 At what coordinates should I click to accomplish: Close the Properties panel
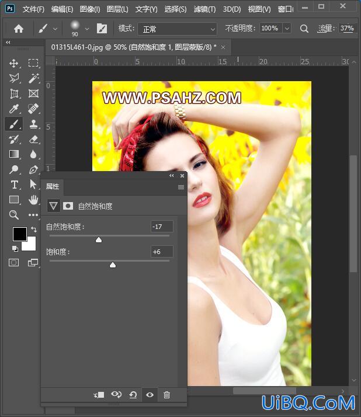click(x=182, y=176)
